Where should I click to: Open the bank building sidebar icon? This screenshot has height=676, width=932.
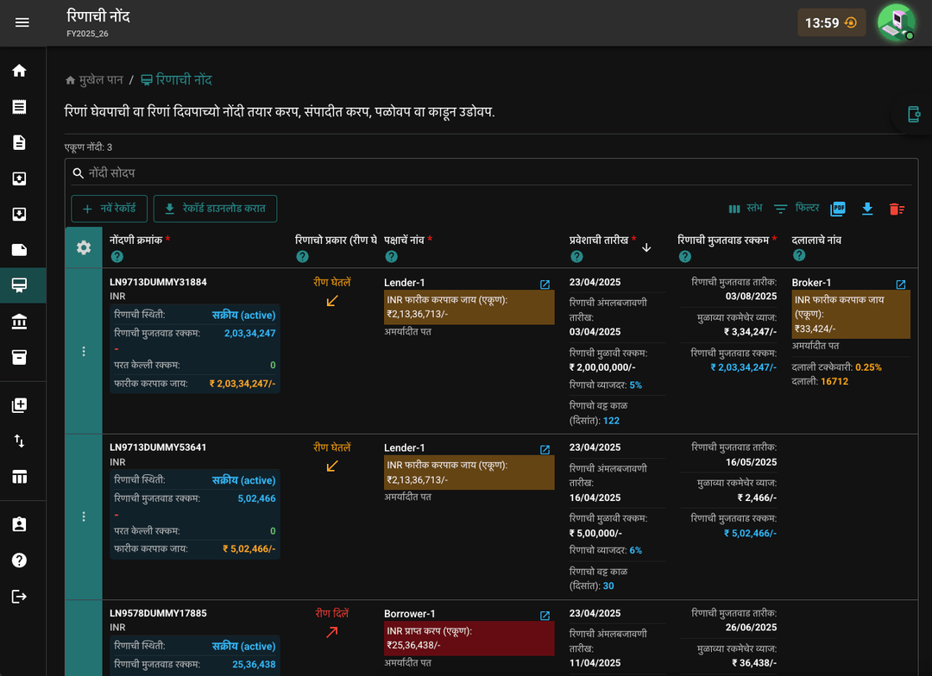click(x=19, y=322)
